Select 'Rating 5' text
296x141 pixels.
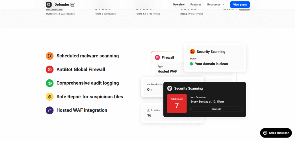99,14
